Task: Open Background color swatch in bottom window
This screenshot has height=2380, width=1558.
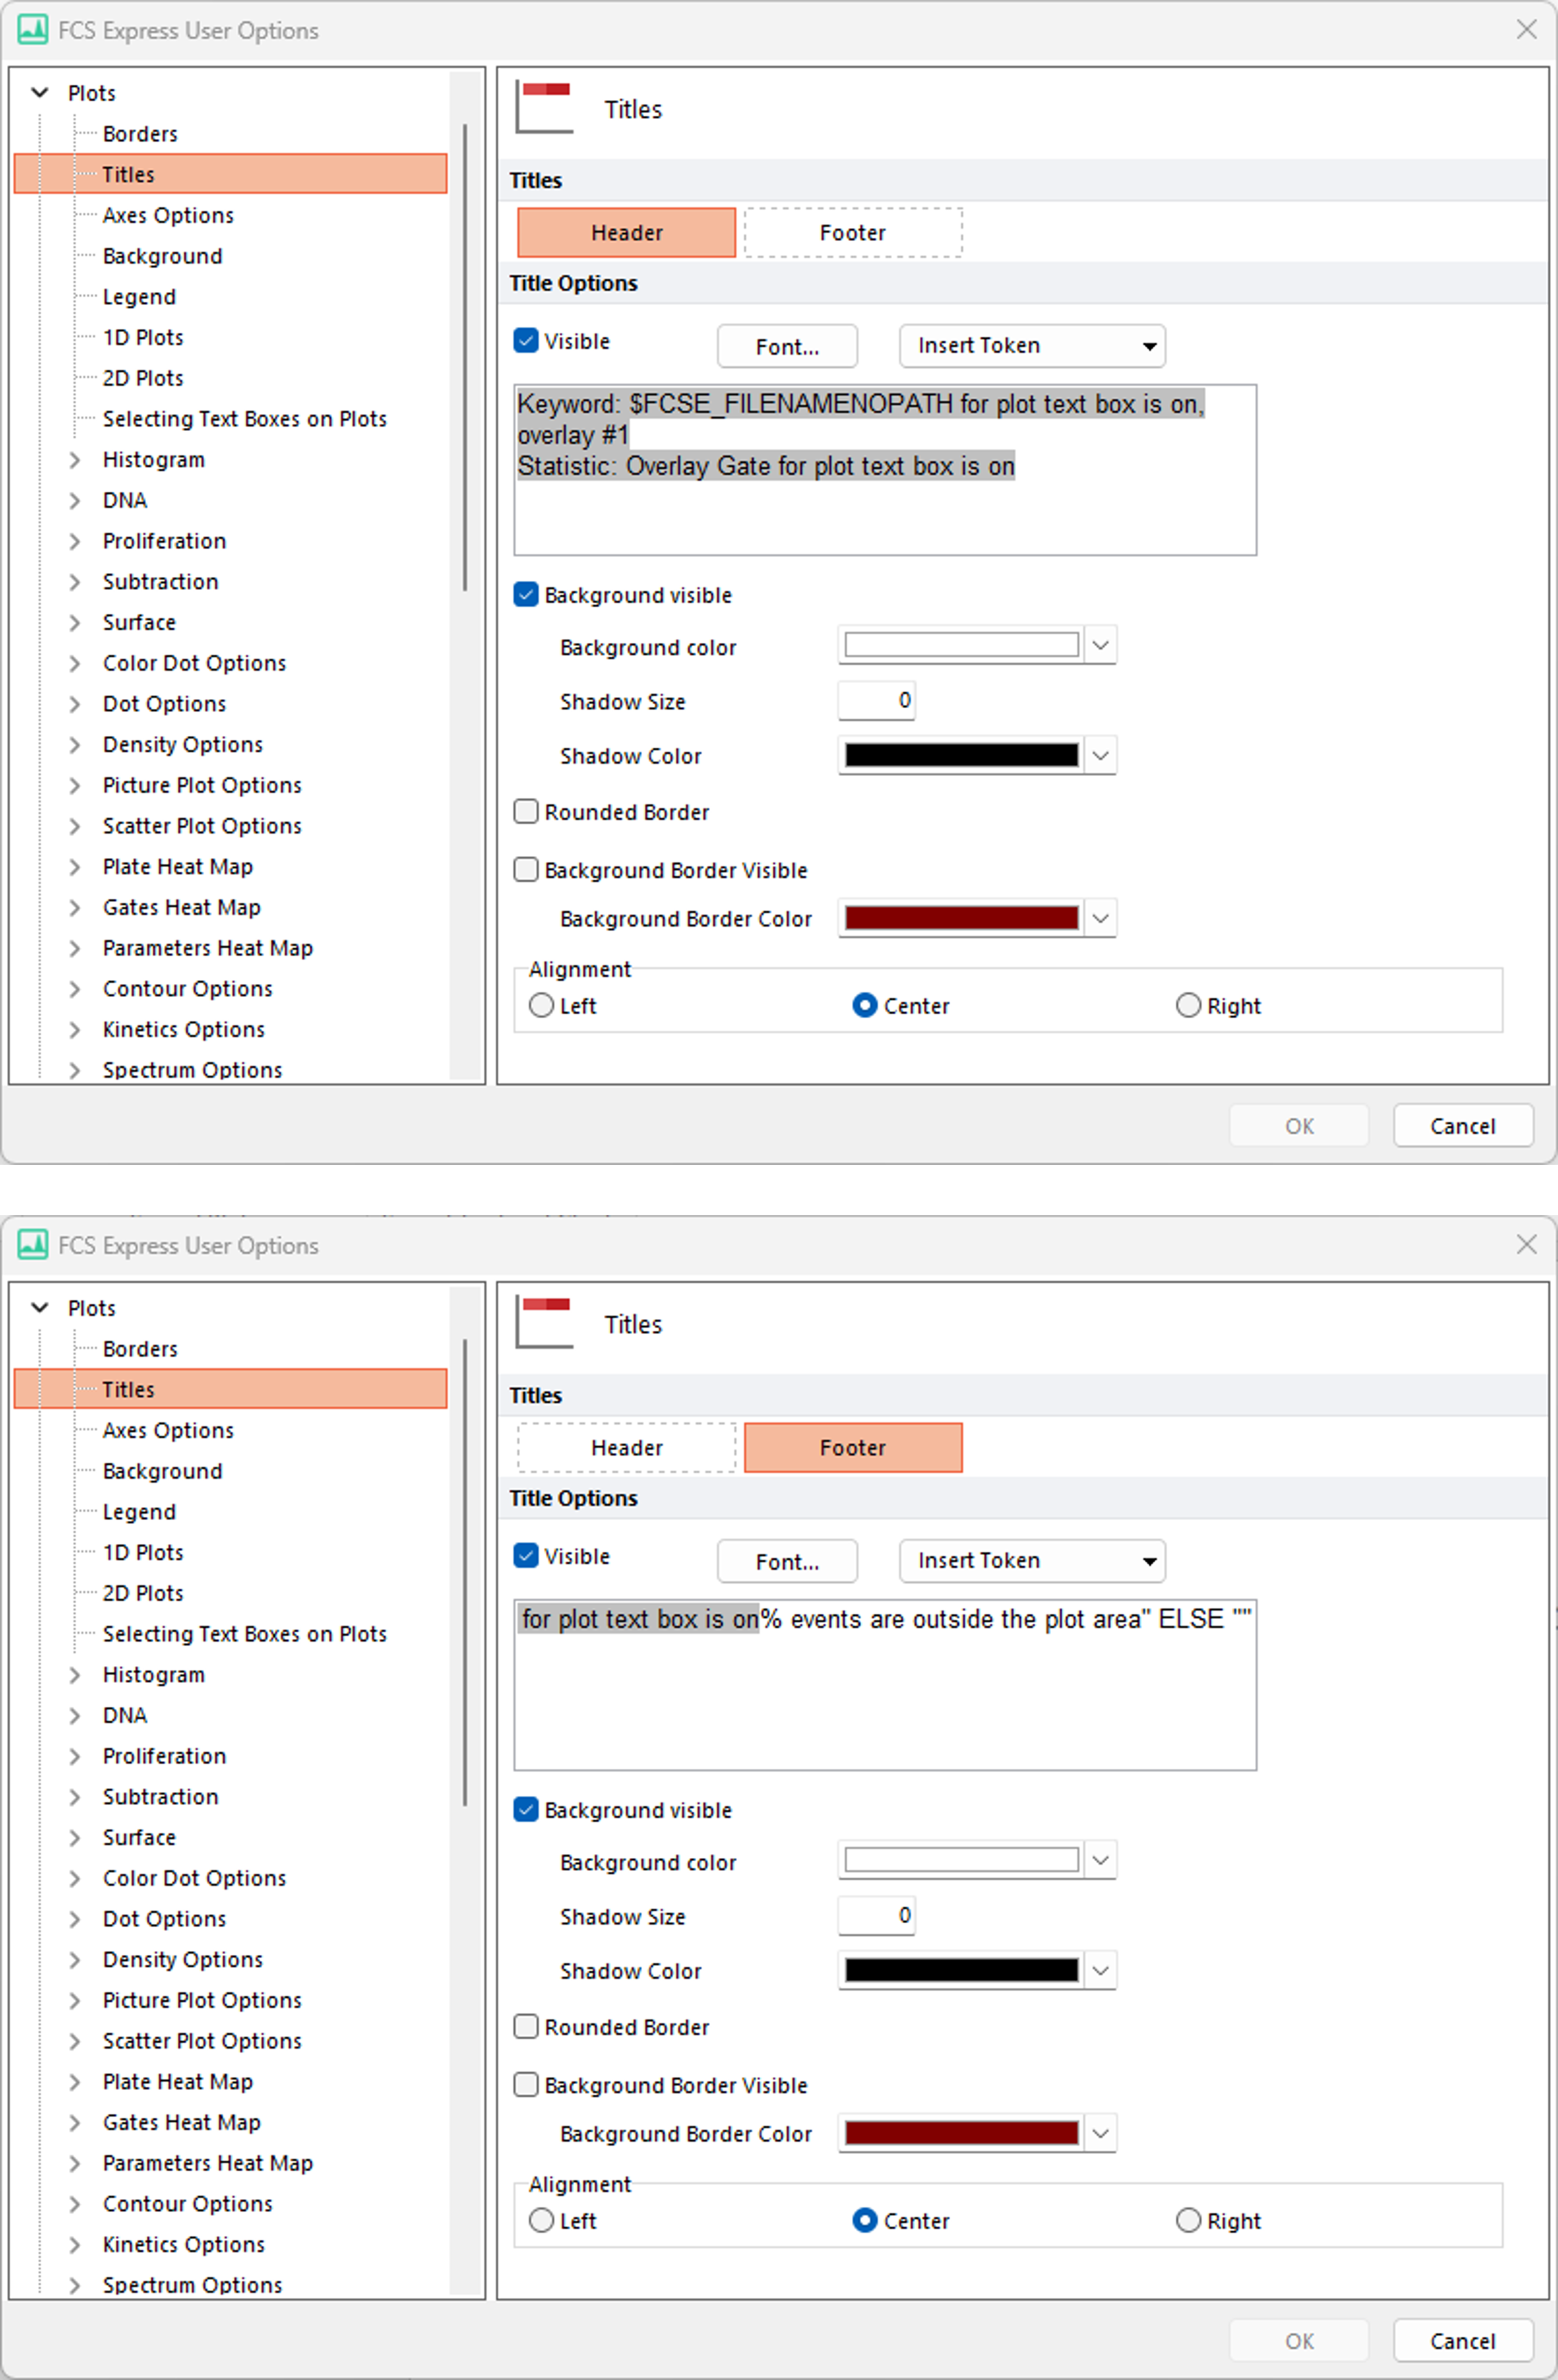Action: (977, 1861)
